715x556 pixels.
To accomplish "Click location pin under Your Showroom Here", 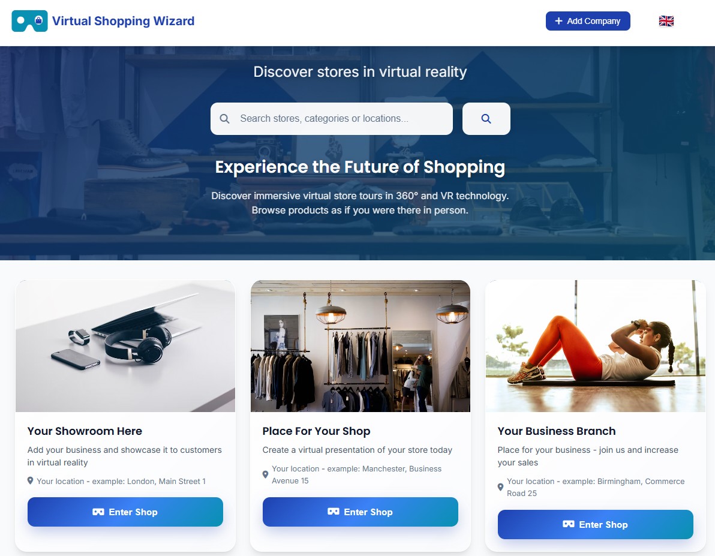I will [30, 481].
